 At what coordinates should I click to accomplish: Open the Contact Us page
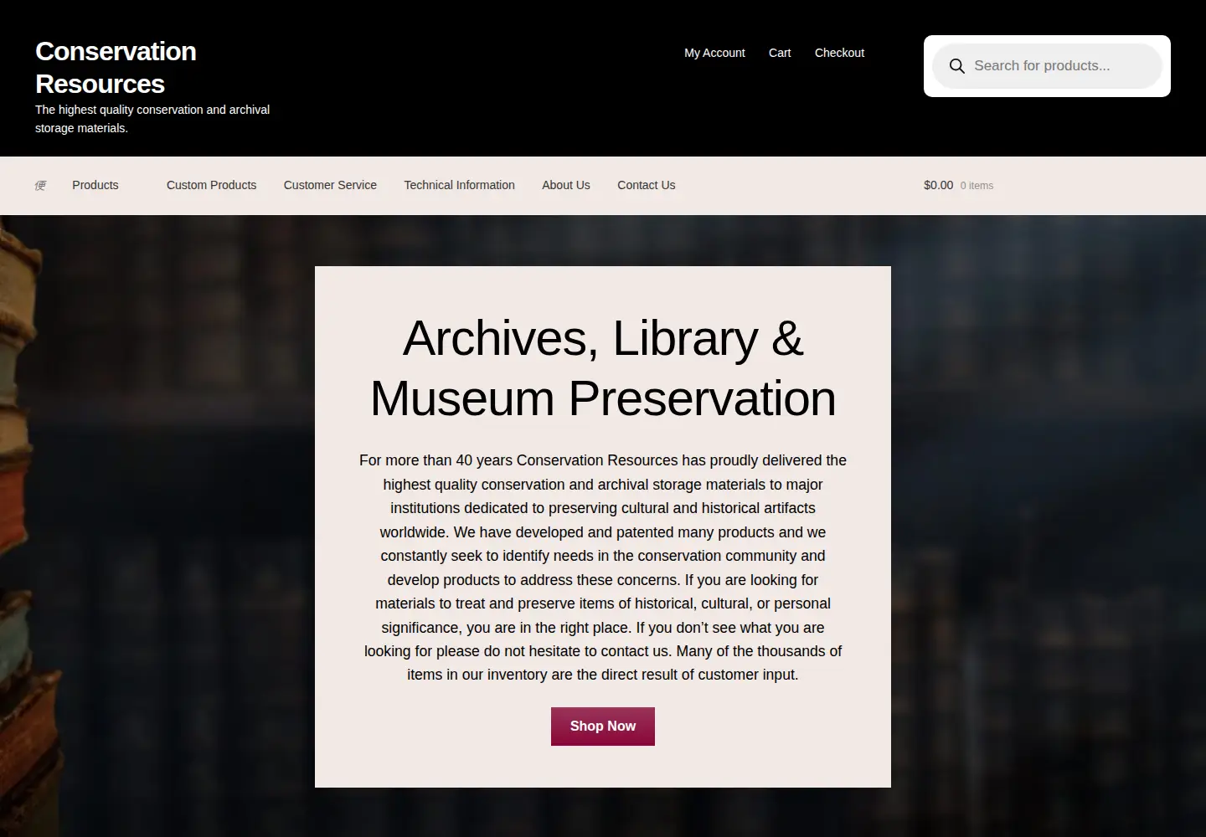tap(646, 185)
